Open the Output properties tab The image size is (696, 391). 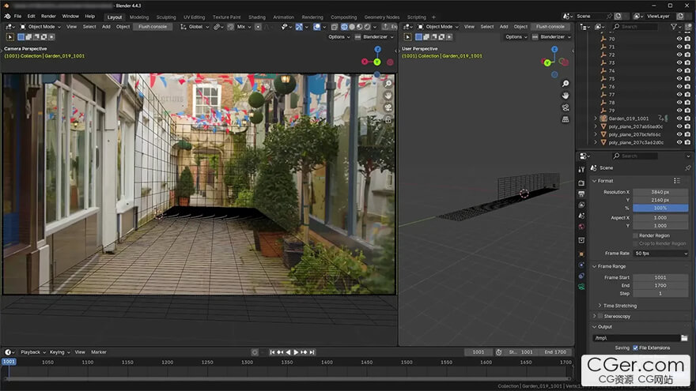pyautogui.click(x=581, y=194)
